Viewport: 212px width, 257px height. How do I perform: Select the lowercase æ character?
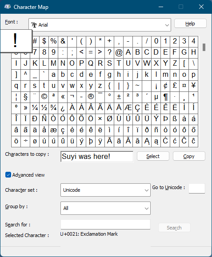coord(53,130)
